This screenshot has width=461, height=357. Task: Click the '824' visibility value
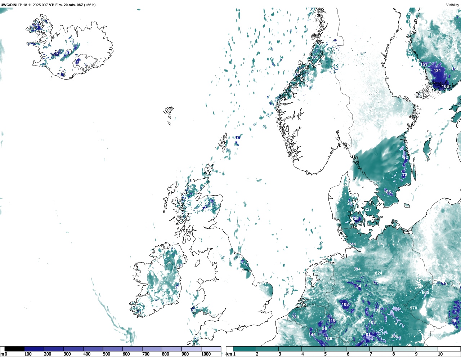[x=379, y=273]
